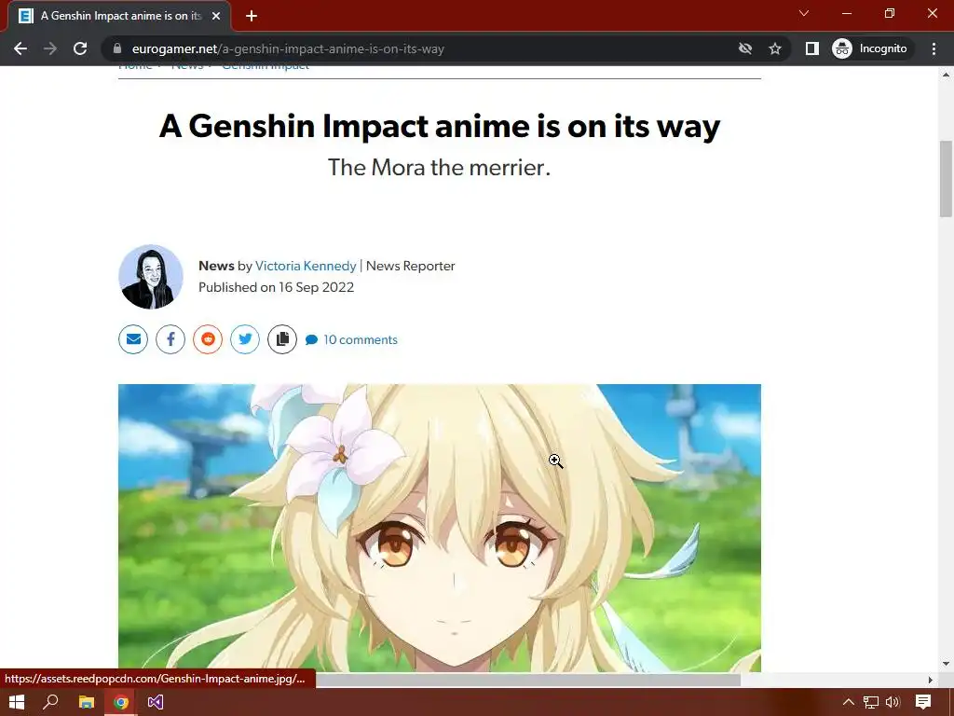
Task: Share article via email icon
Action: pos(133,339)
